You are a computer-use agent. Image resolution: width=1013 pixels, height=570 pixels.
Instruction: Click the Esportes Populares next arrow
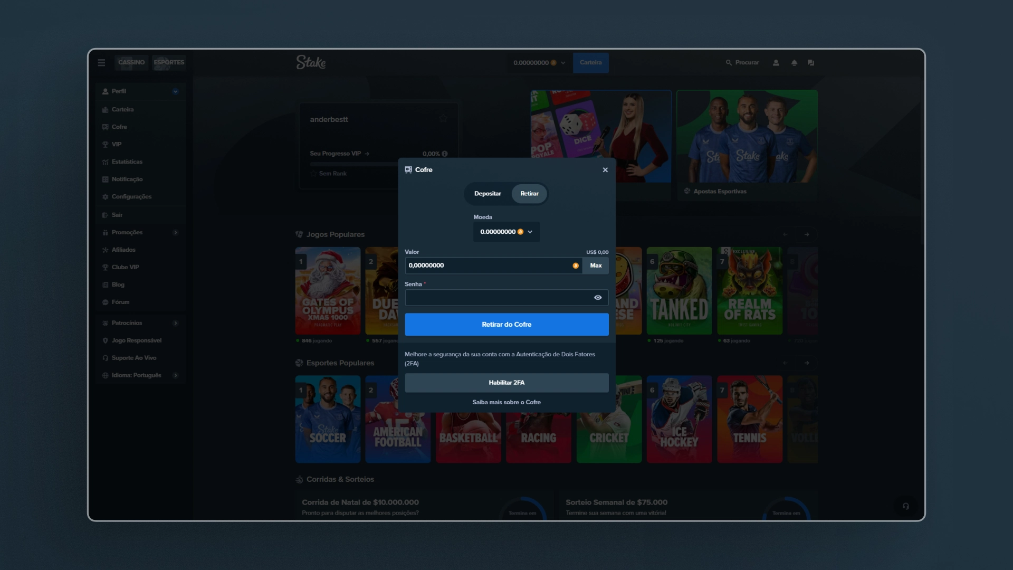pyautogui.click(x=807, y=363)
